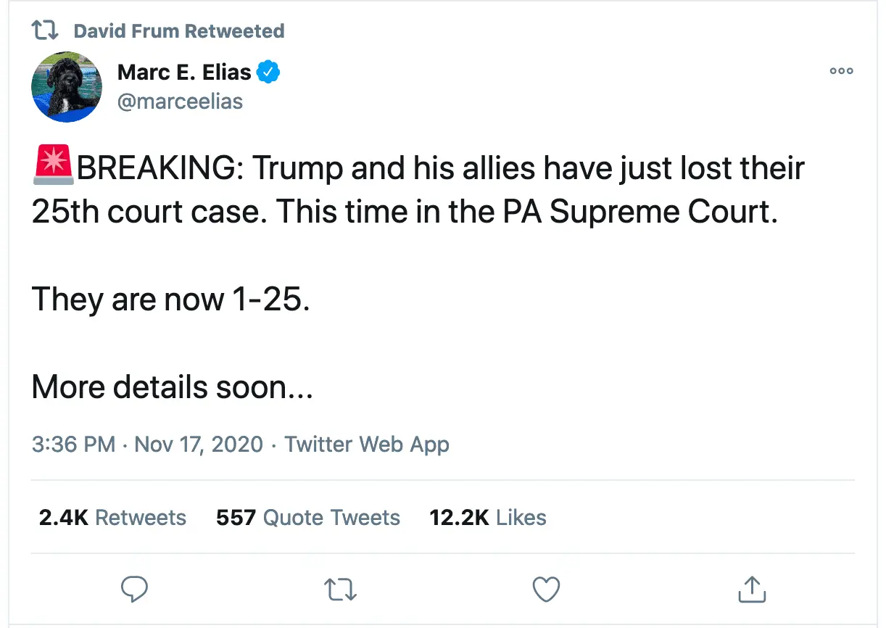Click the retweet arrows icon below the tweet
This screenshot has width=886, height=628.
point(339,589)
